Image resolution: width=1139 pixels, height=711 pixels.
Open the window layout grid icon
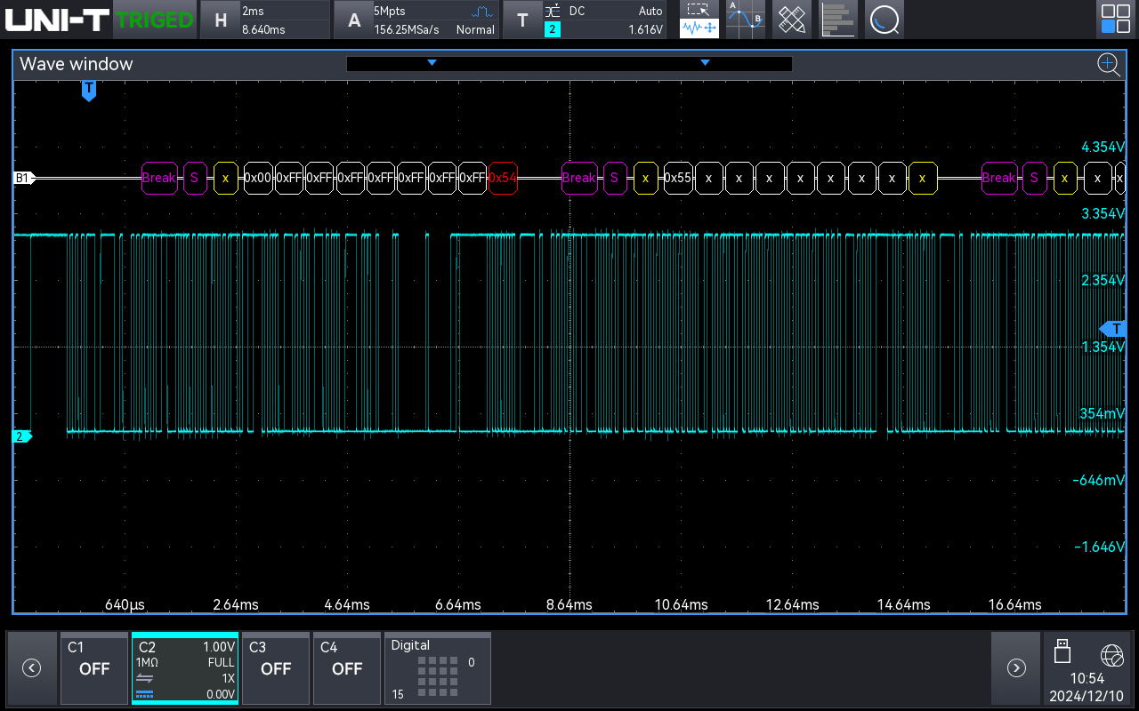click(1115, 20)
